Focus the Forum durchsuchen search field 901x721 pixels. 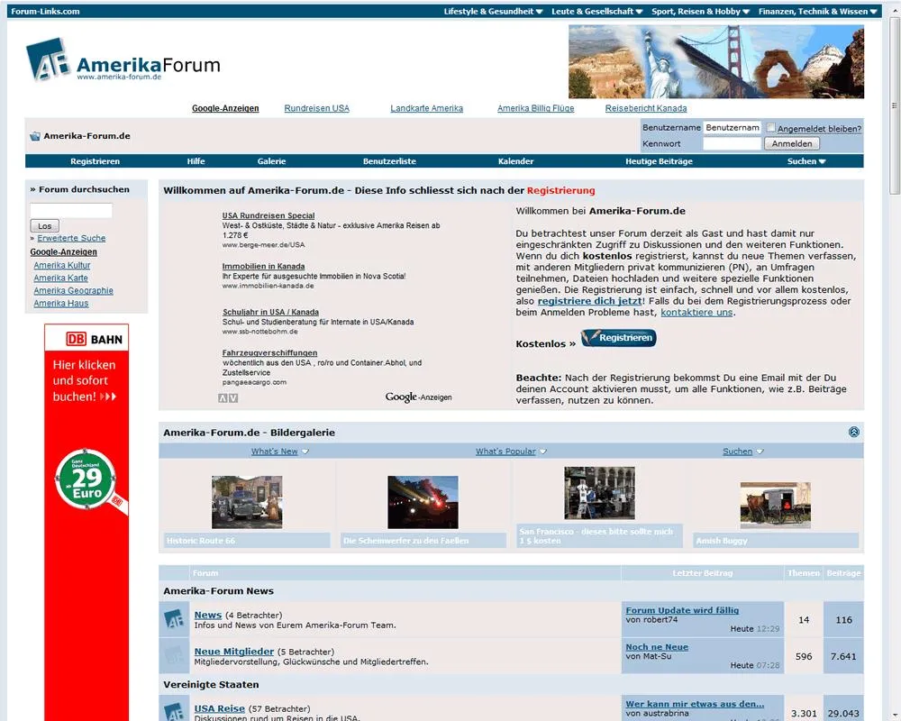click(71, 210)
